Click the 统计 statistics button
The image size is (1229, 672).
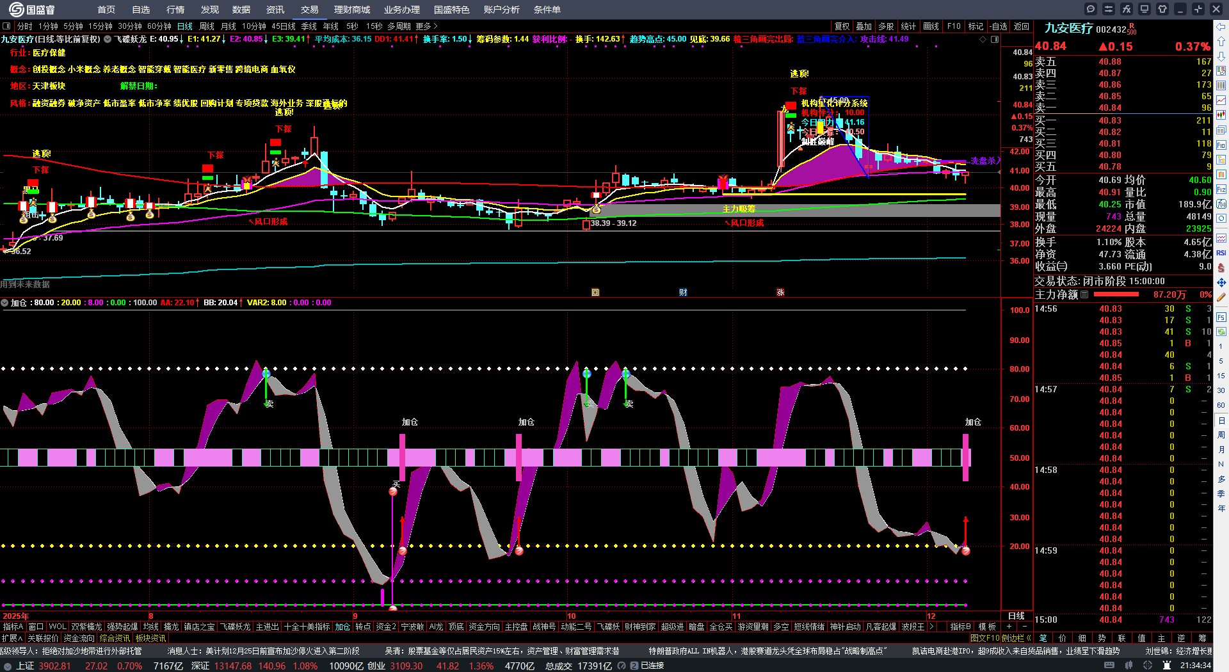coord(908,26)
